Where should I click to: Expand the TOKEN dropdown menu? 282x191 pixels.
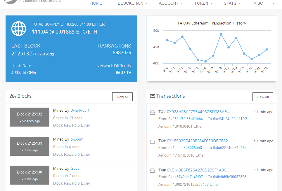point(203,3)
